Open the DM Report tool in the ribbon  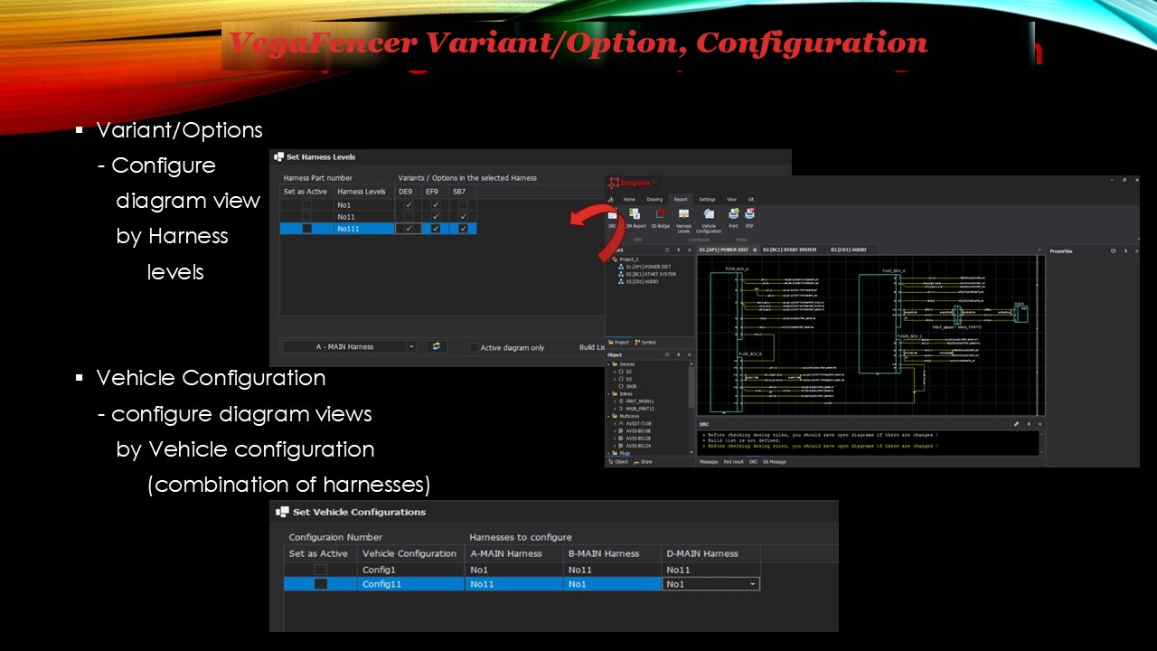pyautogui.click(x=635, y=217)
